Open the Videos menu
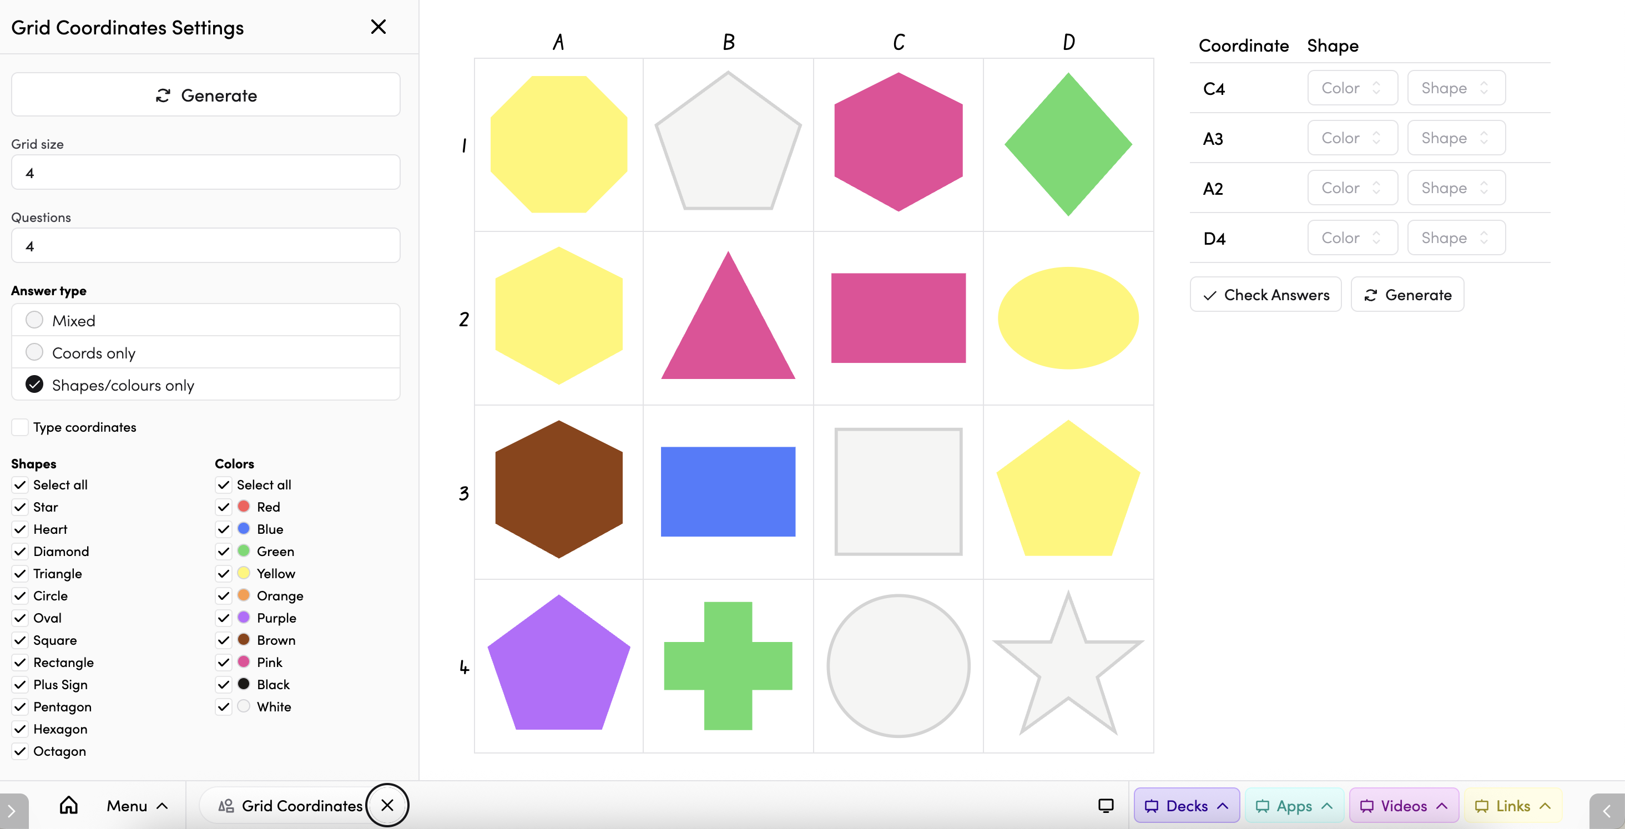The height and width of the screenshot is (829, 1625). click(1403, 805)
